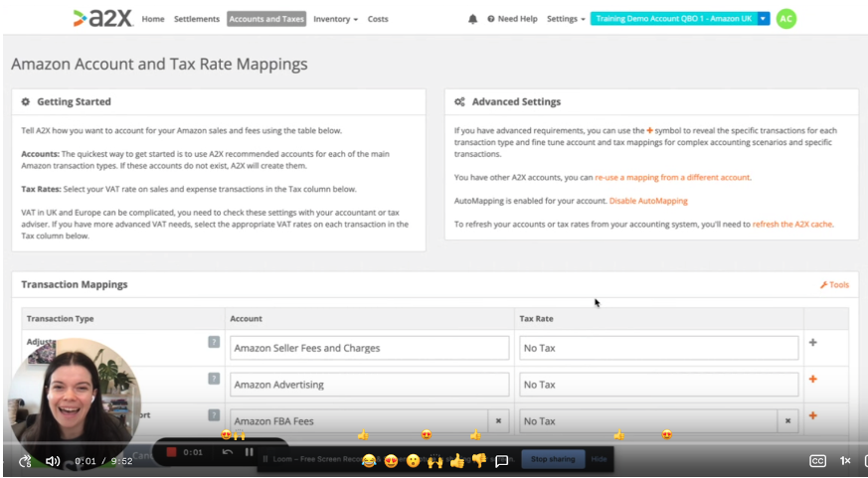Open No Tax field in Amazon FBA Fees row
The height and width of the screenshot is (478, 868).
coord(648,421)
